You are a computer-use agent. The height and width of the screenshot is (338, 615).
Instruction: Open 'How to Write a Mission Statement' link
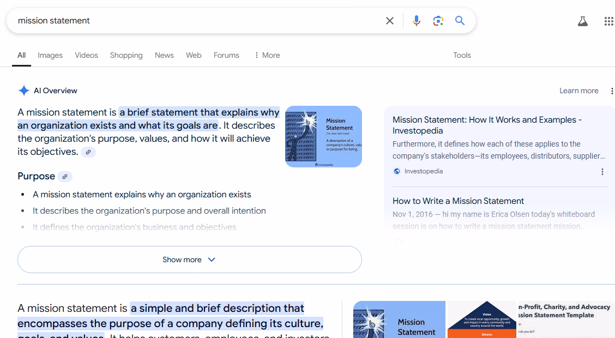tap(458, 201)
